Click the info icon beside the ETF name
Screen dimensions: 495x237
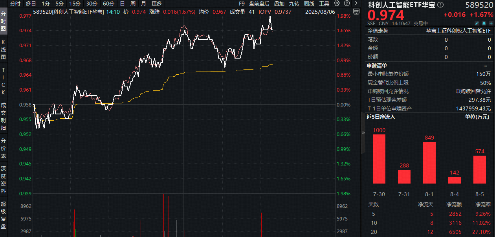tap(440, 5)
